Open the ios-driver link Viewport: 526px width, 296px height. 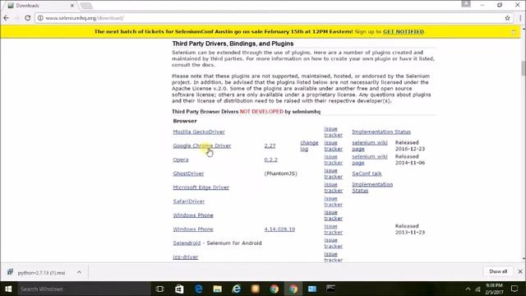186,257
